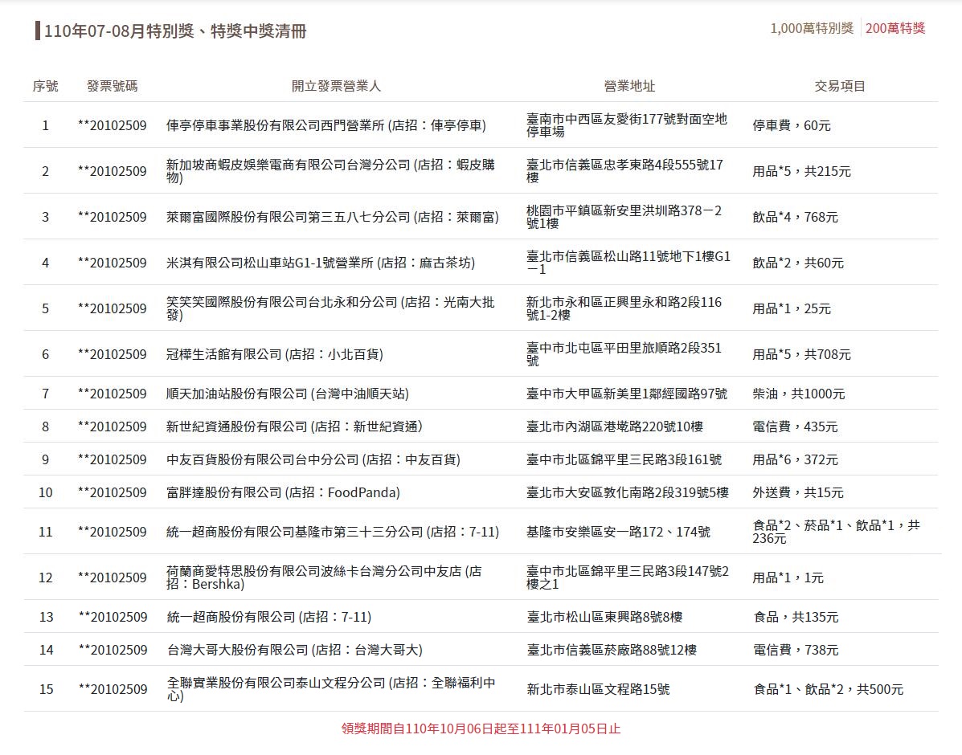Click transaction item 外送費，共15元
The height and width of the screenshot is (755, 962).
click(798, 492)
